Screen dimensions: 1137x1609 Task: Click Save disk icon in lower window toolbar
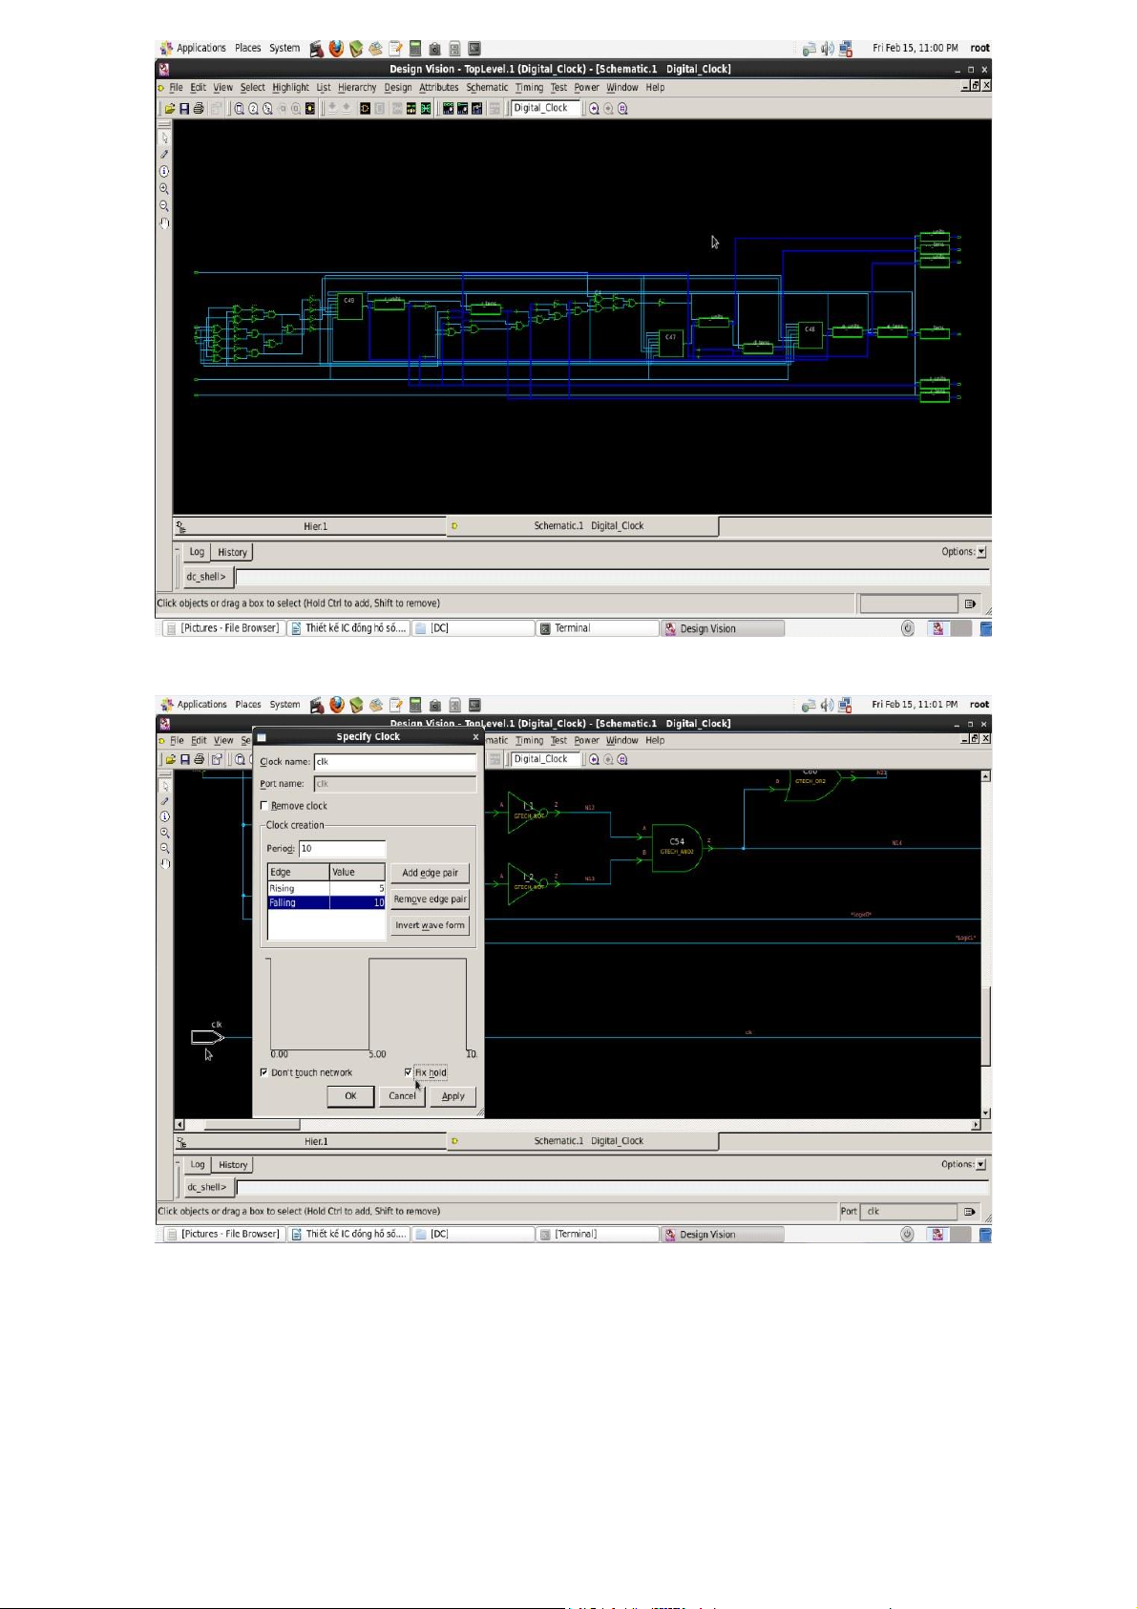(185, 760)
